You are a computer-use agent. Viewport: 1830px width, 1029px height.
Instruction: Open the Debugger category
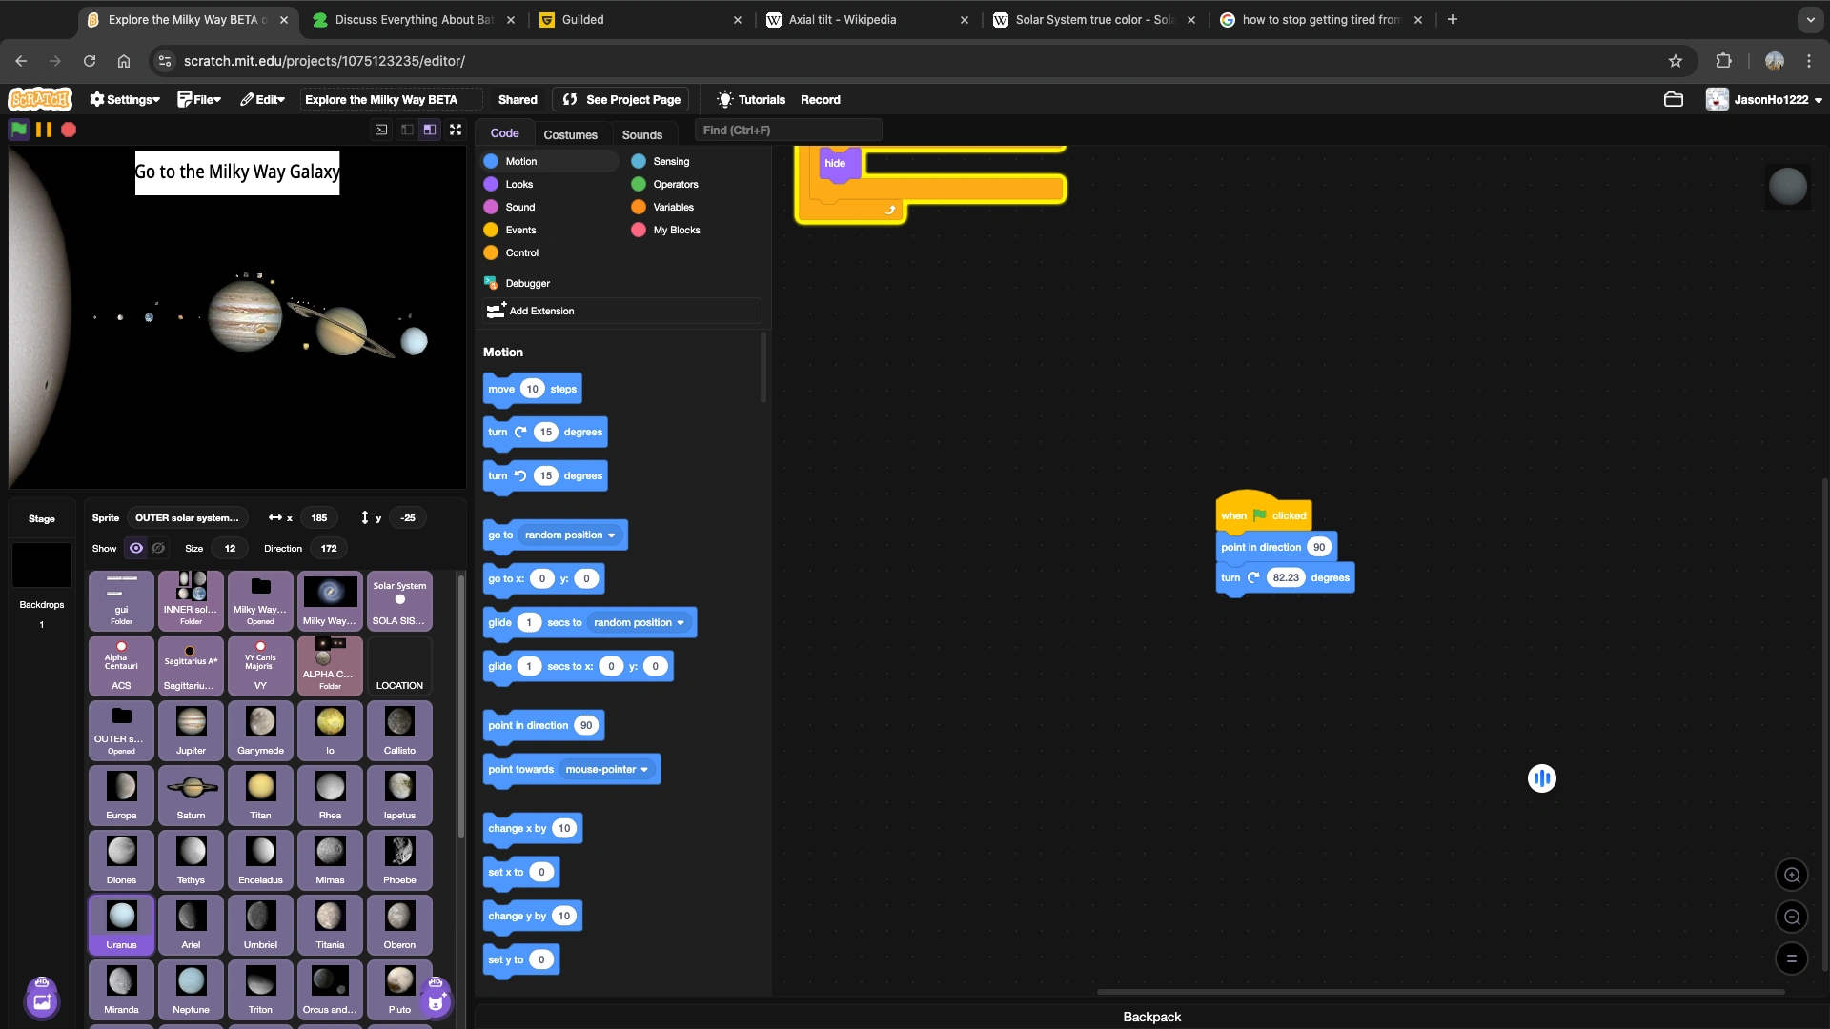point(527,283)
